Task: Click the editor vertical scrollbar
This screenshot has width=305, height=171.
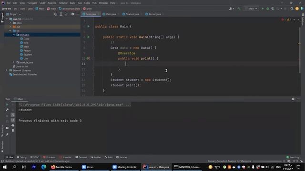Action: (x=299, y=50)
